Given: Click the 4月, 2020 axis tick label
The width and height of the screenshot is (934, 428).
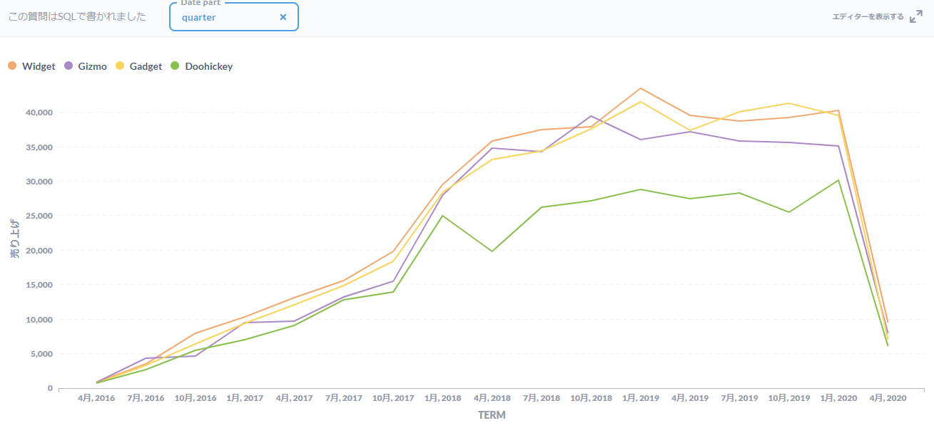Looking at the screenshot, I should 887,399.
